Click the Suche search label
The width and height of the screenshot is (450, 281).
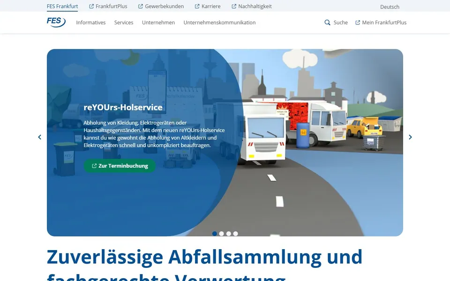coord(341,22)
